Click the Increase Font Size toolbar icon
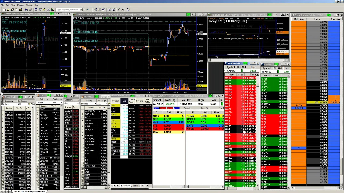 point(123,10)
